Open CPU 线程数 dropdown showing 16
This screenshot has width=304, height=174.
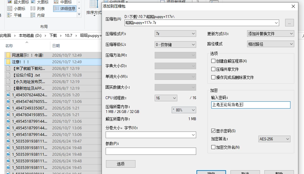(x=166, y=98)
